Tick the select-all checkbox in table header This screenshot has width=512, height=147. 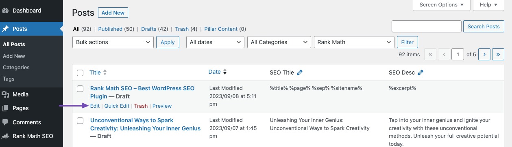pos(80,73)
